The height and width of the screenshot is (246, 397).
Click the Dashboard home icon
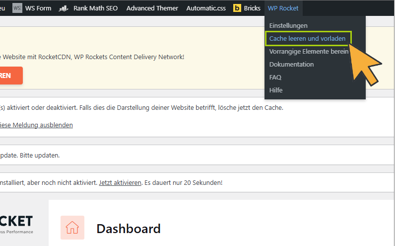72,228
